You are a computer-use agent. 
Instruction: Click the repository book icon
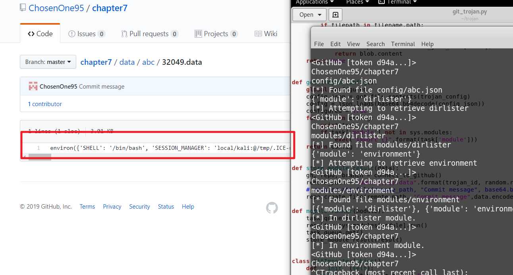pyautogui.click(x=23, y=8)
